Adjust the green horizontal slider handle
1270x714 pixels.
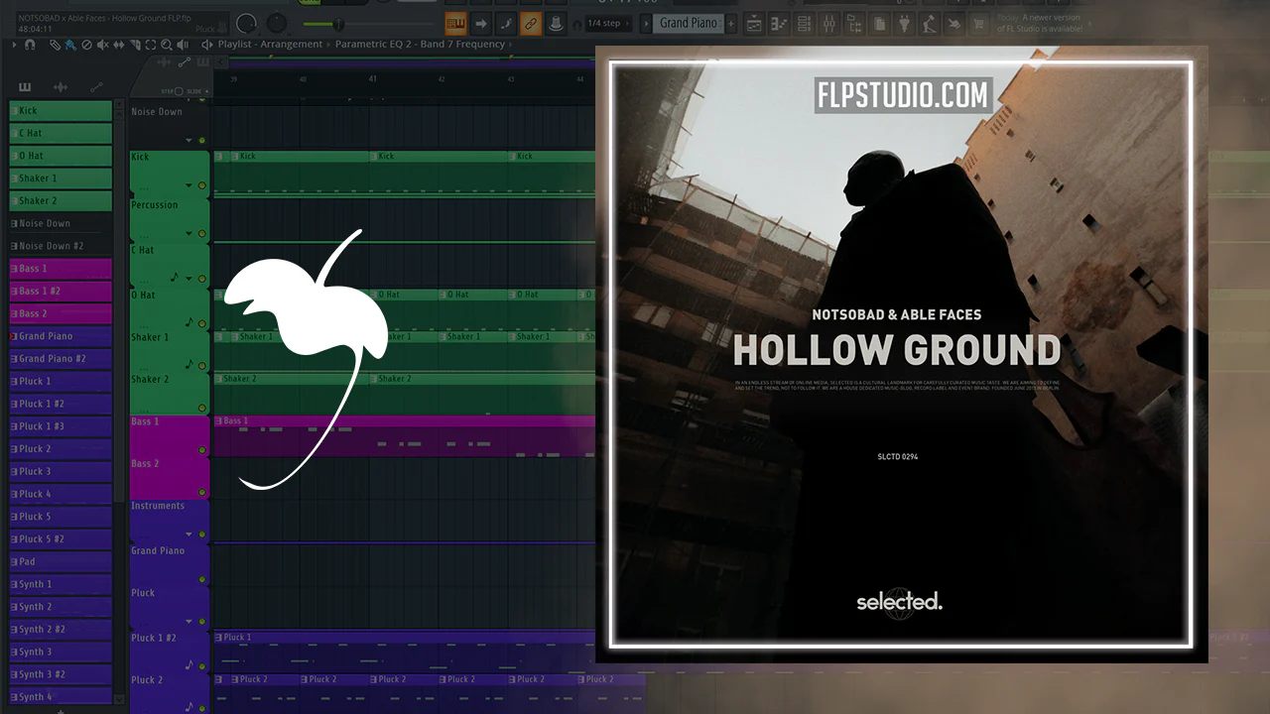(x=337, y=24)
